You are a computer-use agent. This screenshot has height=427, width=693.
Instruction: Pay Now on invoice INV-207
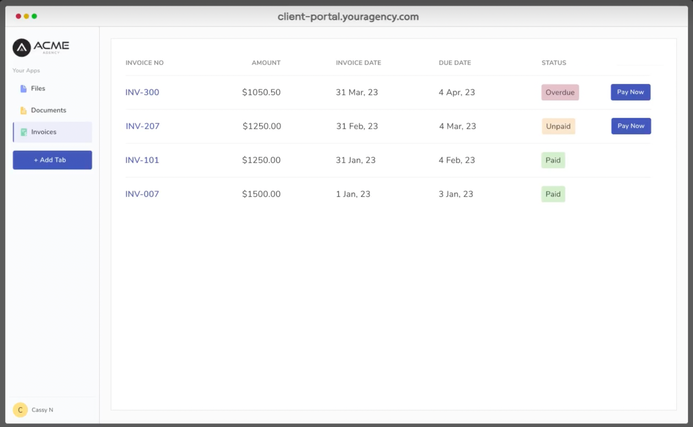(631, 126)
